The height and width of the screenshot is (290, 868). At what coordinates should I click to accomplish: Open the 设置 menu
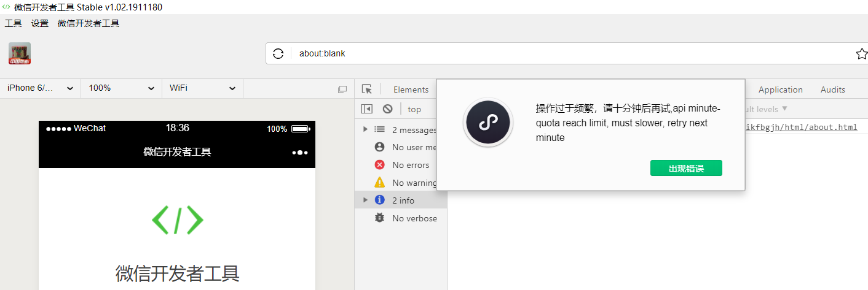click(40, 23)
